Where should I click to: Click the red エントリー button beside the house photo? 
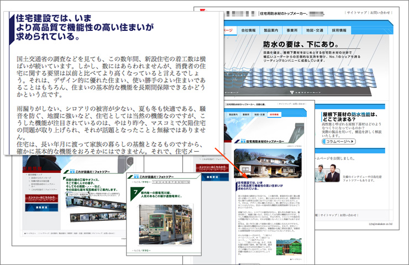click(212, 168)
